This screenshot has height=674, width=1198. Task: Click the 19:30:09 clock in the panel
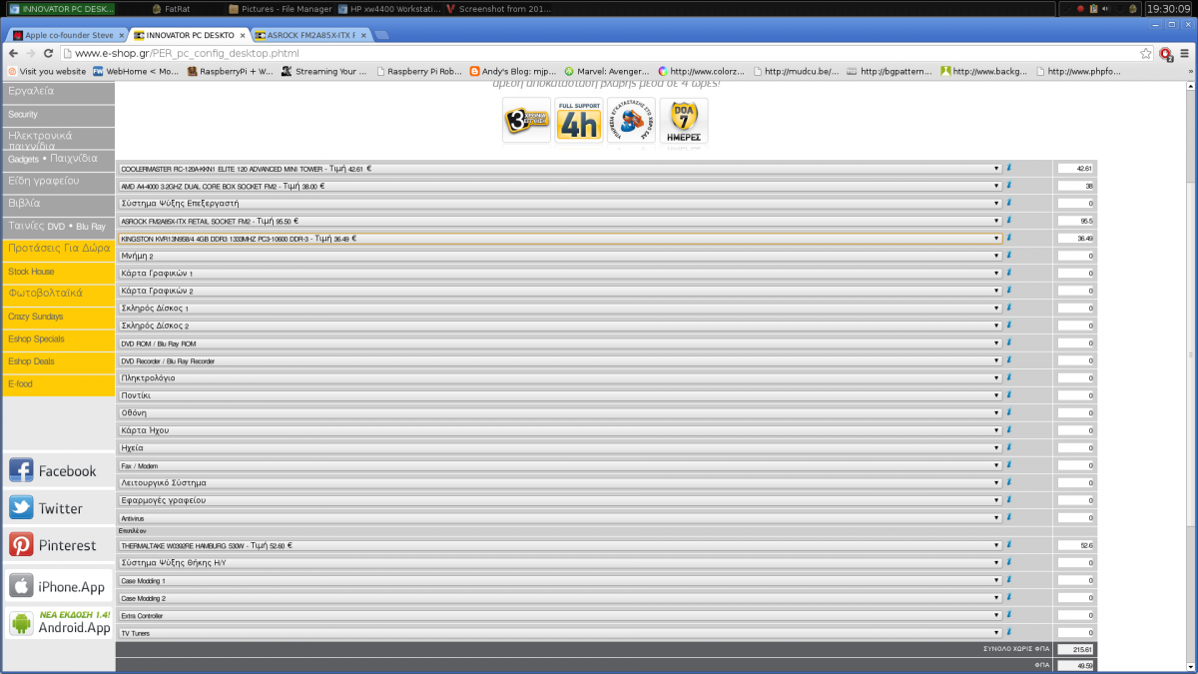click(x=1170, y=9)
